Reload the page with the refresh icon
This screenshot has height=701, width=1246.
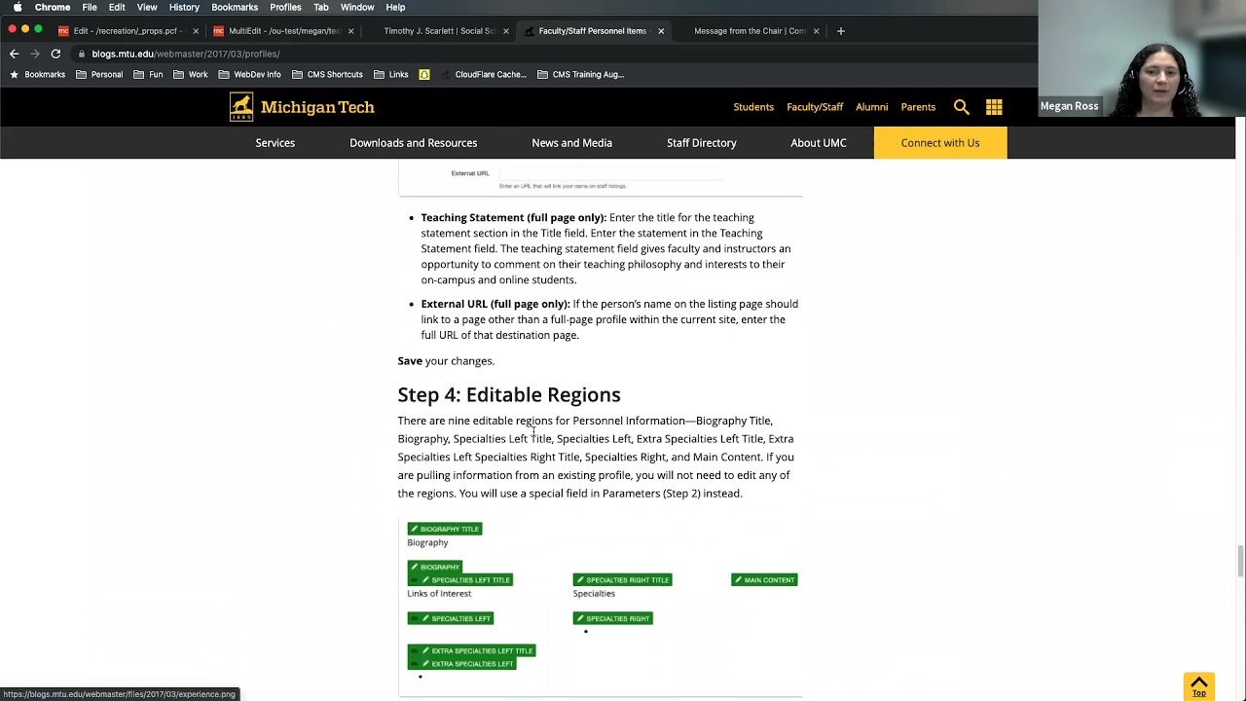[55, 54]
